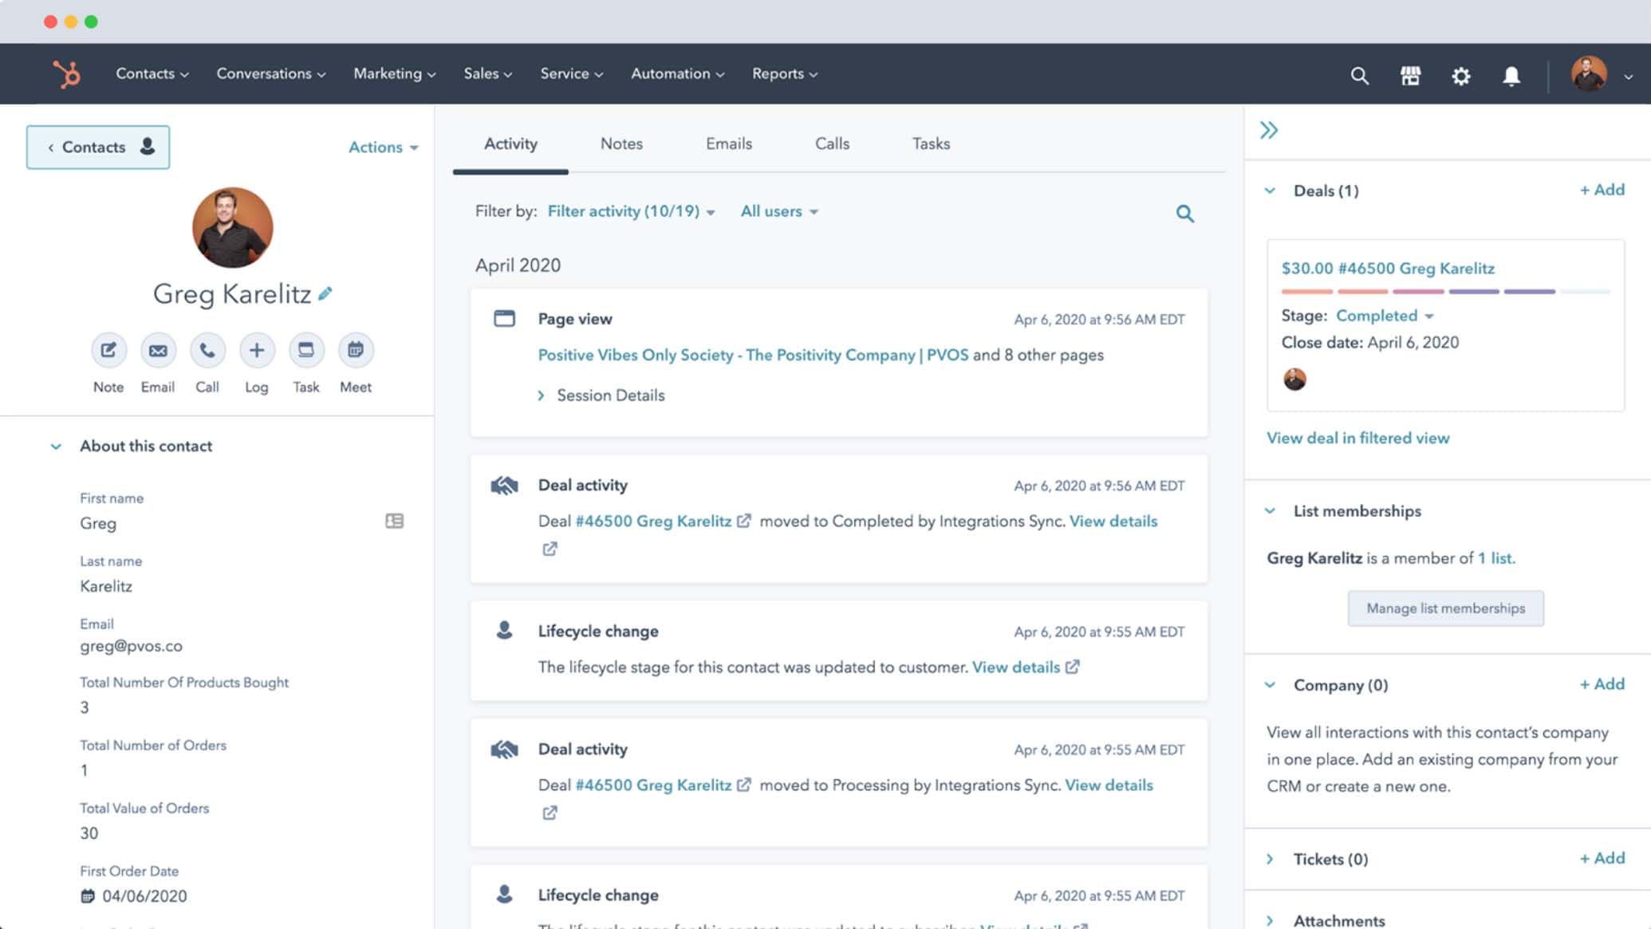Open settings gear icon
Image resolution: width=1651 pixels, height=929 pixels.
pos(1460,76)
